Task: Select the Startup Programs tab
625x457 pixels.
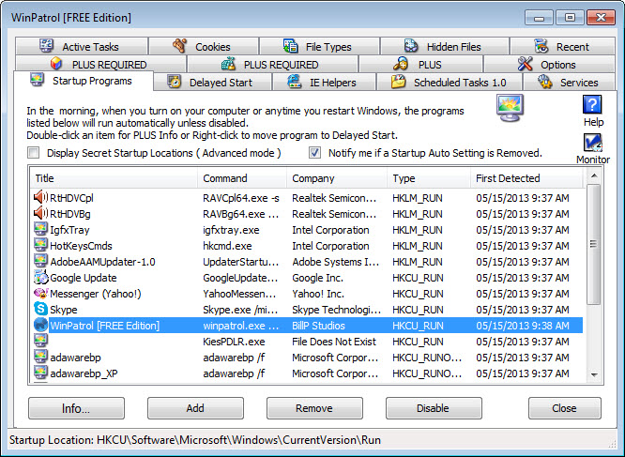Action: pyautogui.click(x=84, y=81)
